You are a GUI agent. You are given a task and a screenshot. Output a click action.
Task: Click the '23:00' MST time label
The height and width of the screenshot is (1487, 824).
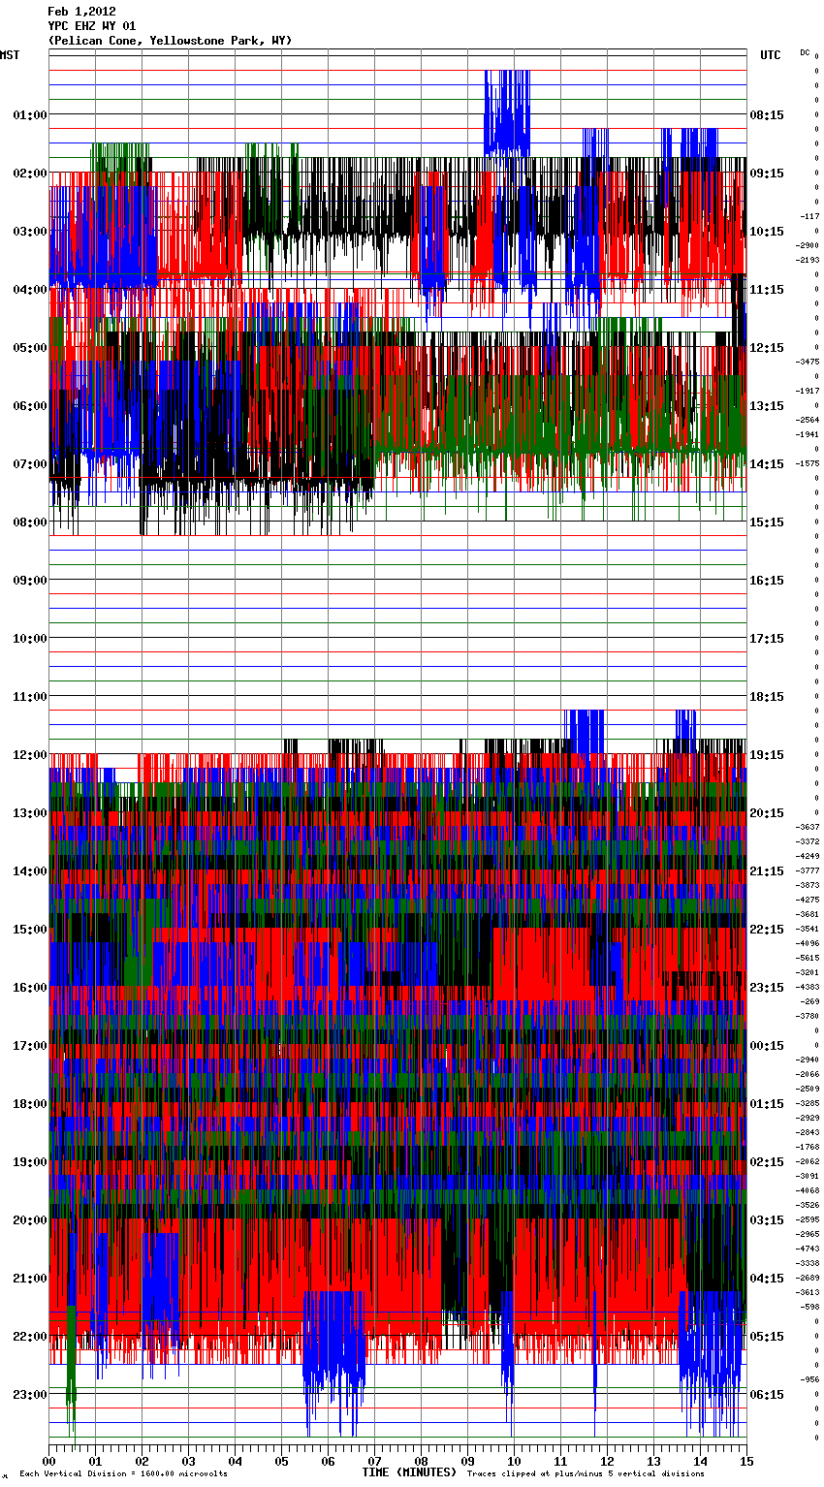(30, 1394)
